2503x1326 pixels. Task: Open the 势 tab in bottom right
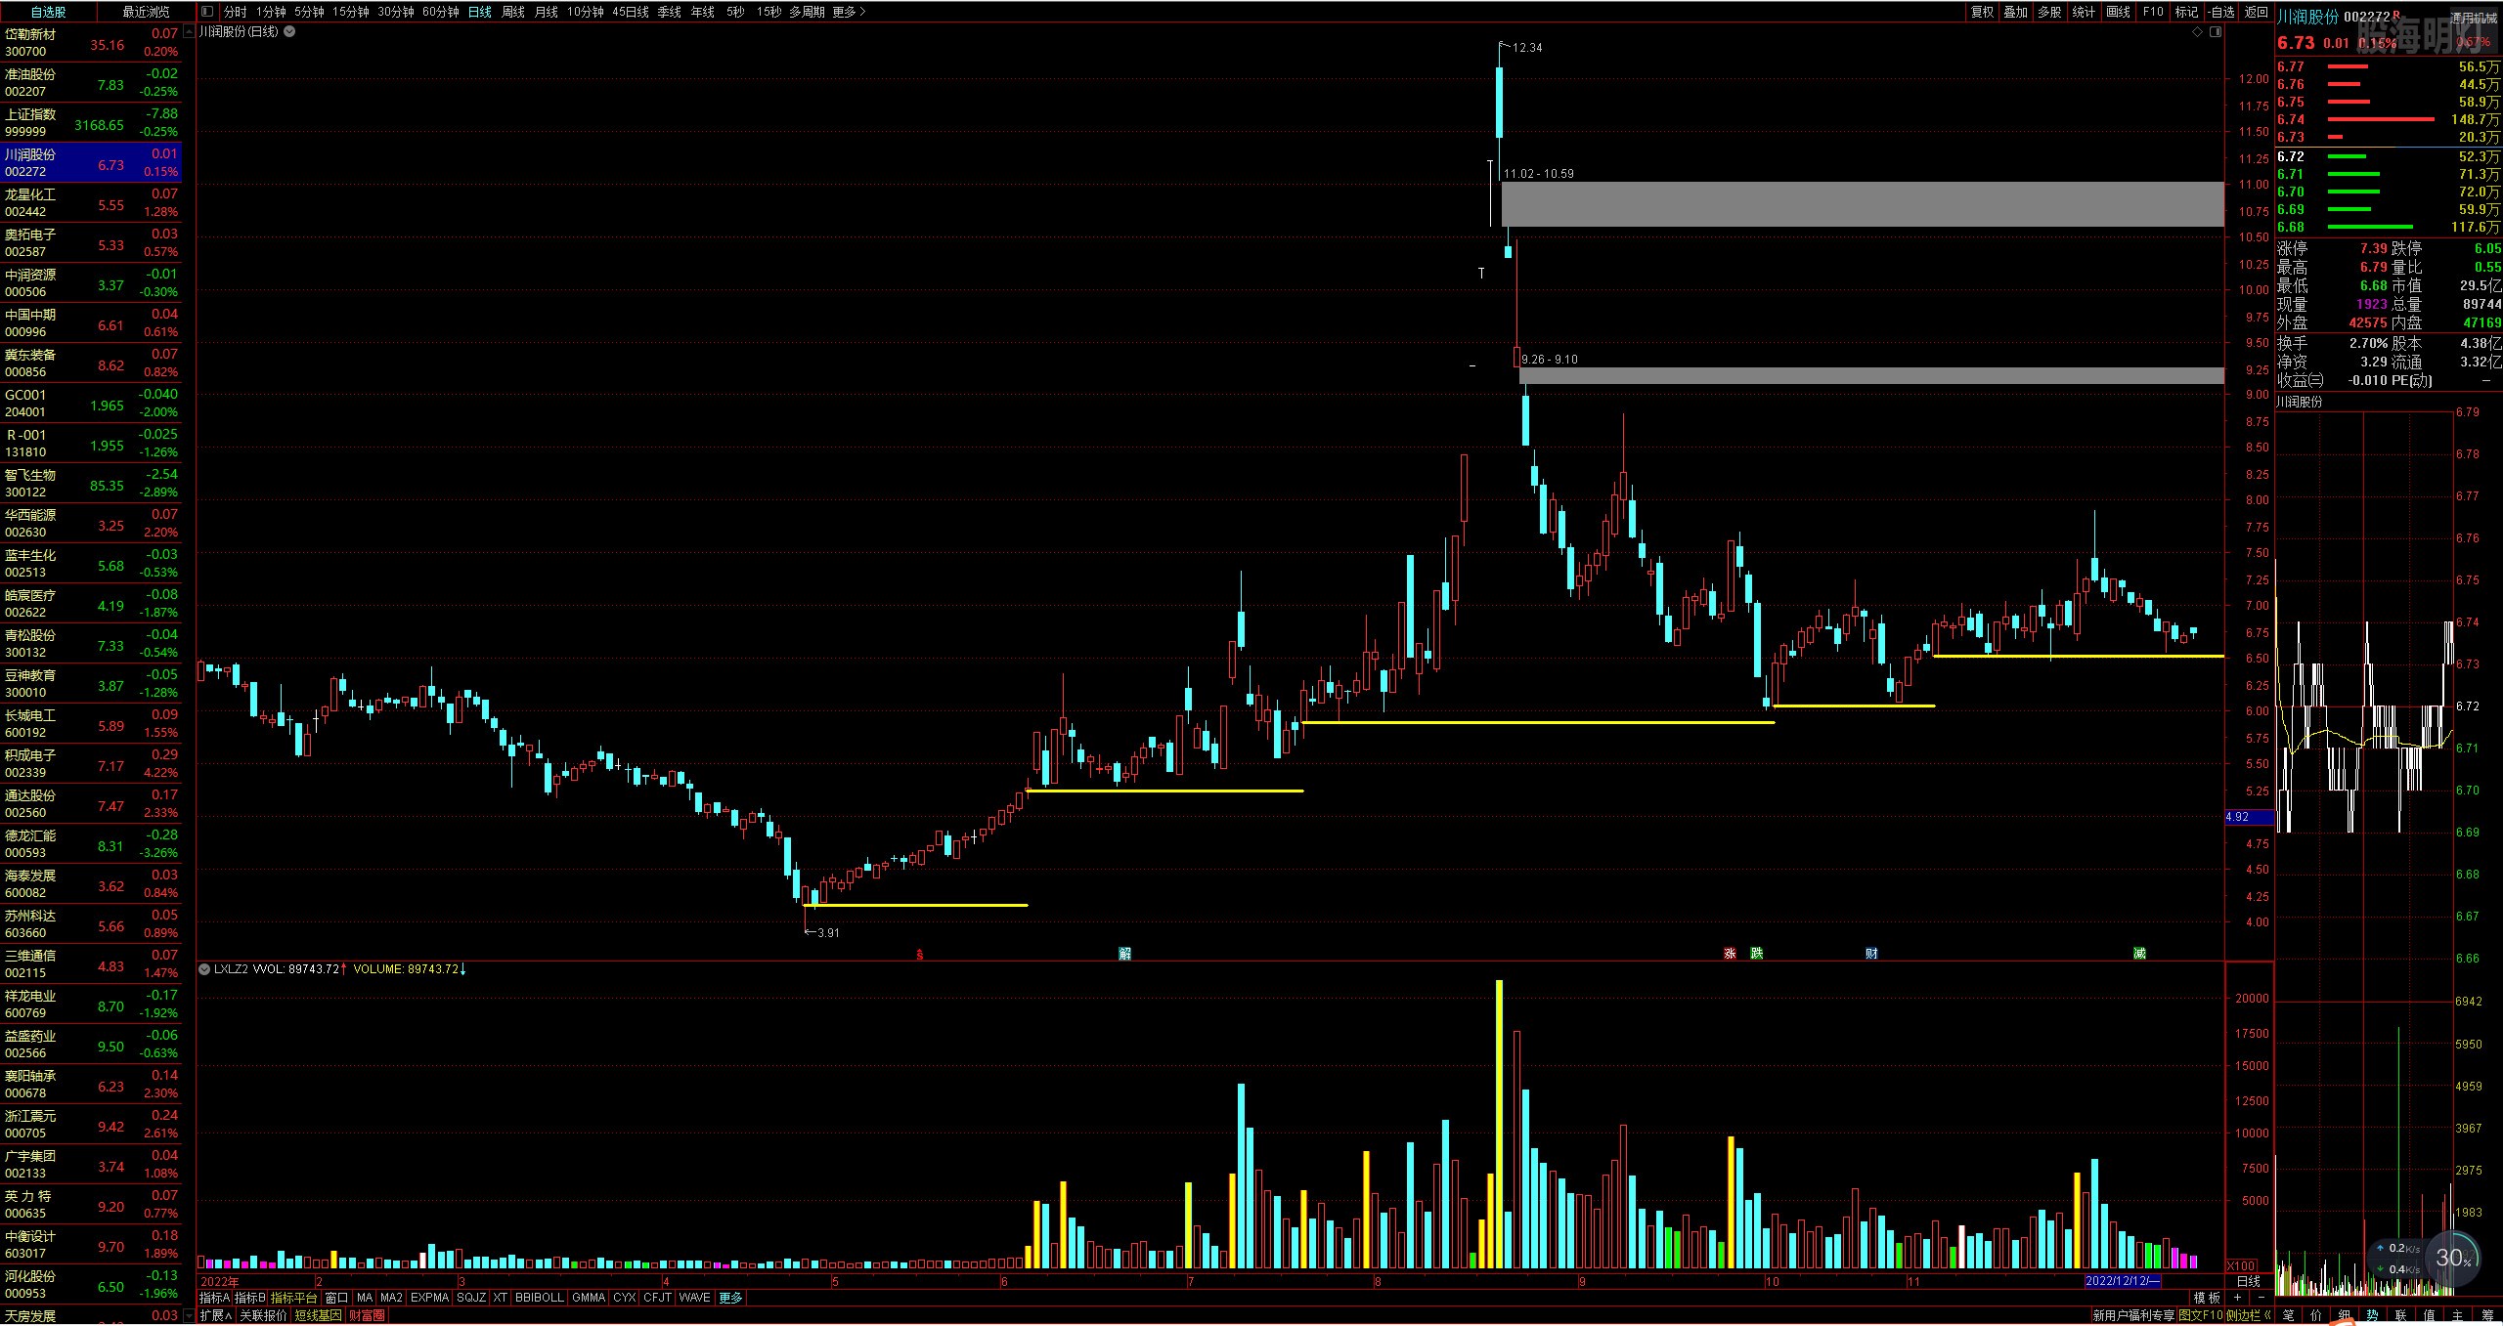point(2372,1316)
